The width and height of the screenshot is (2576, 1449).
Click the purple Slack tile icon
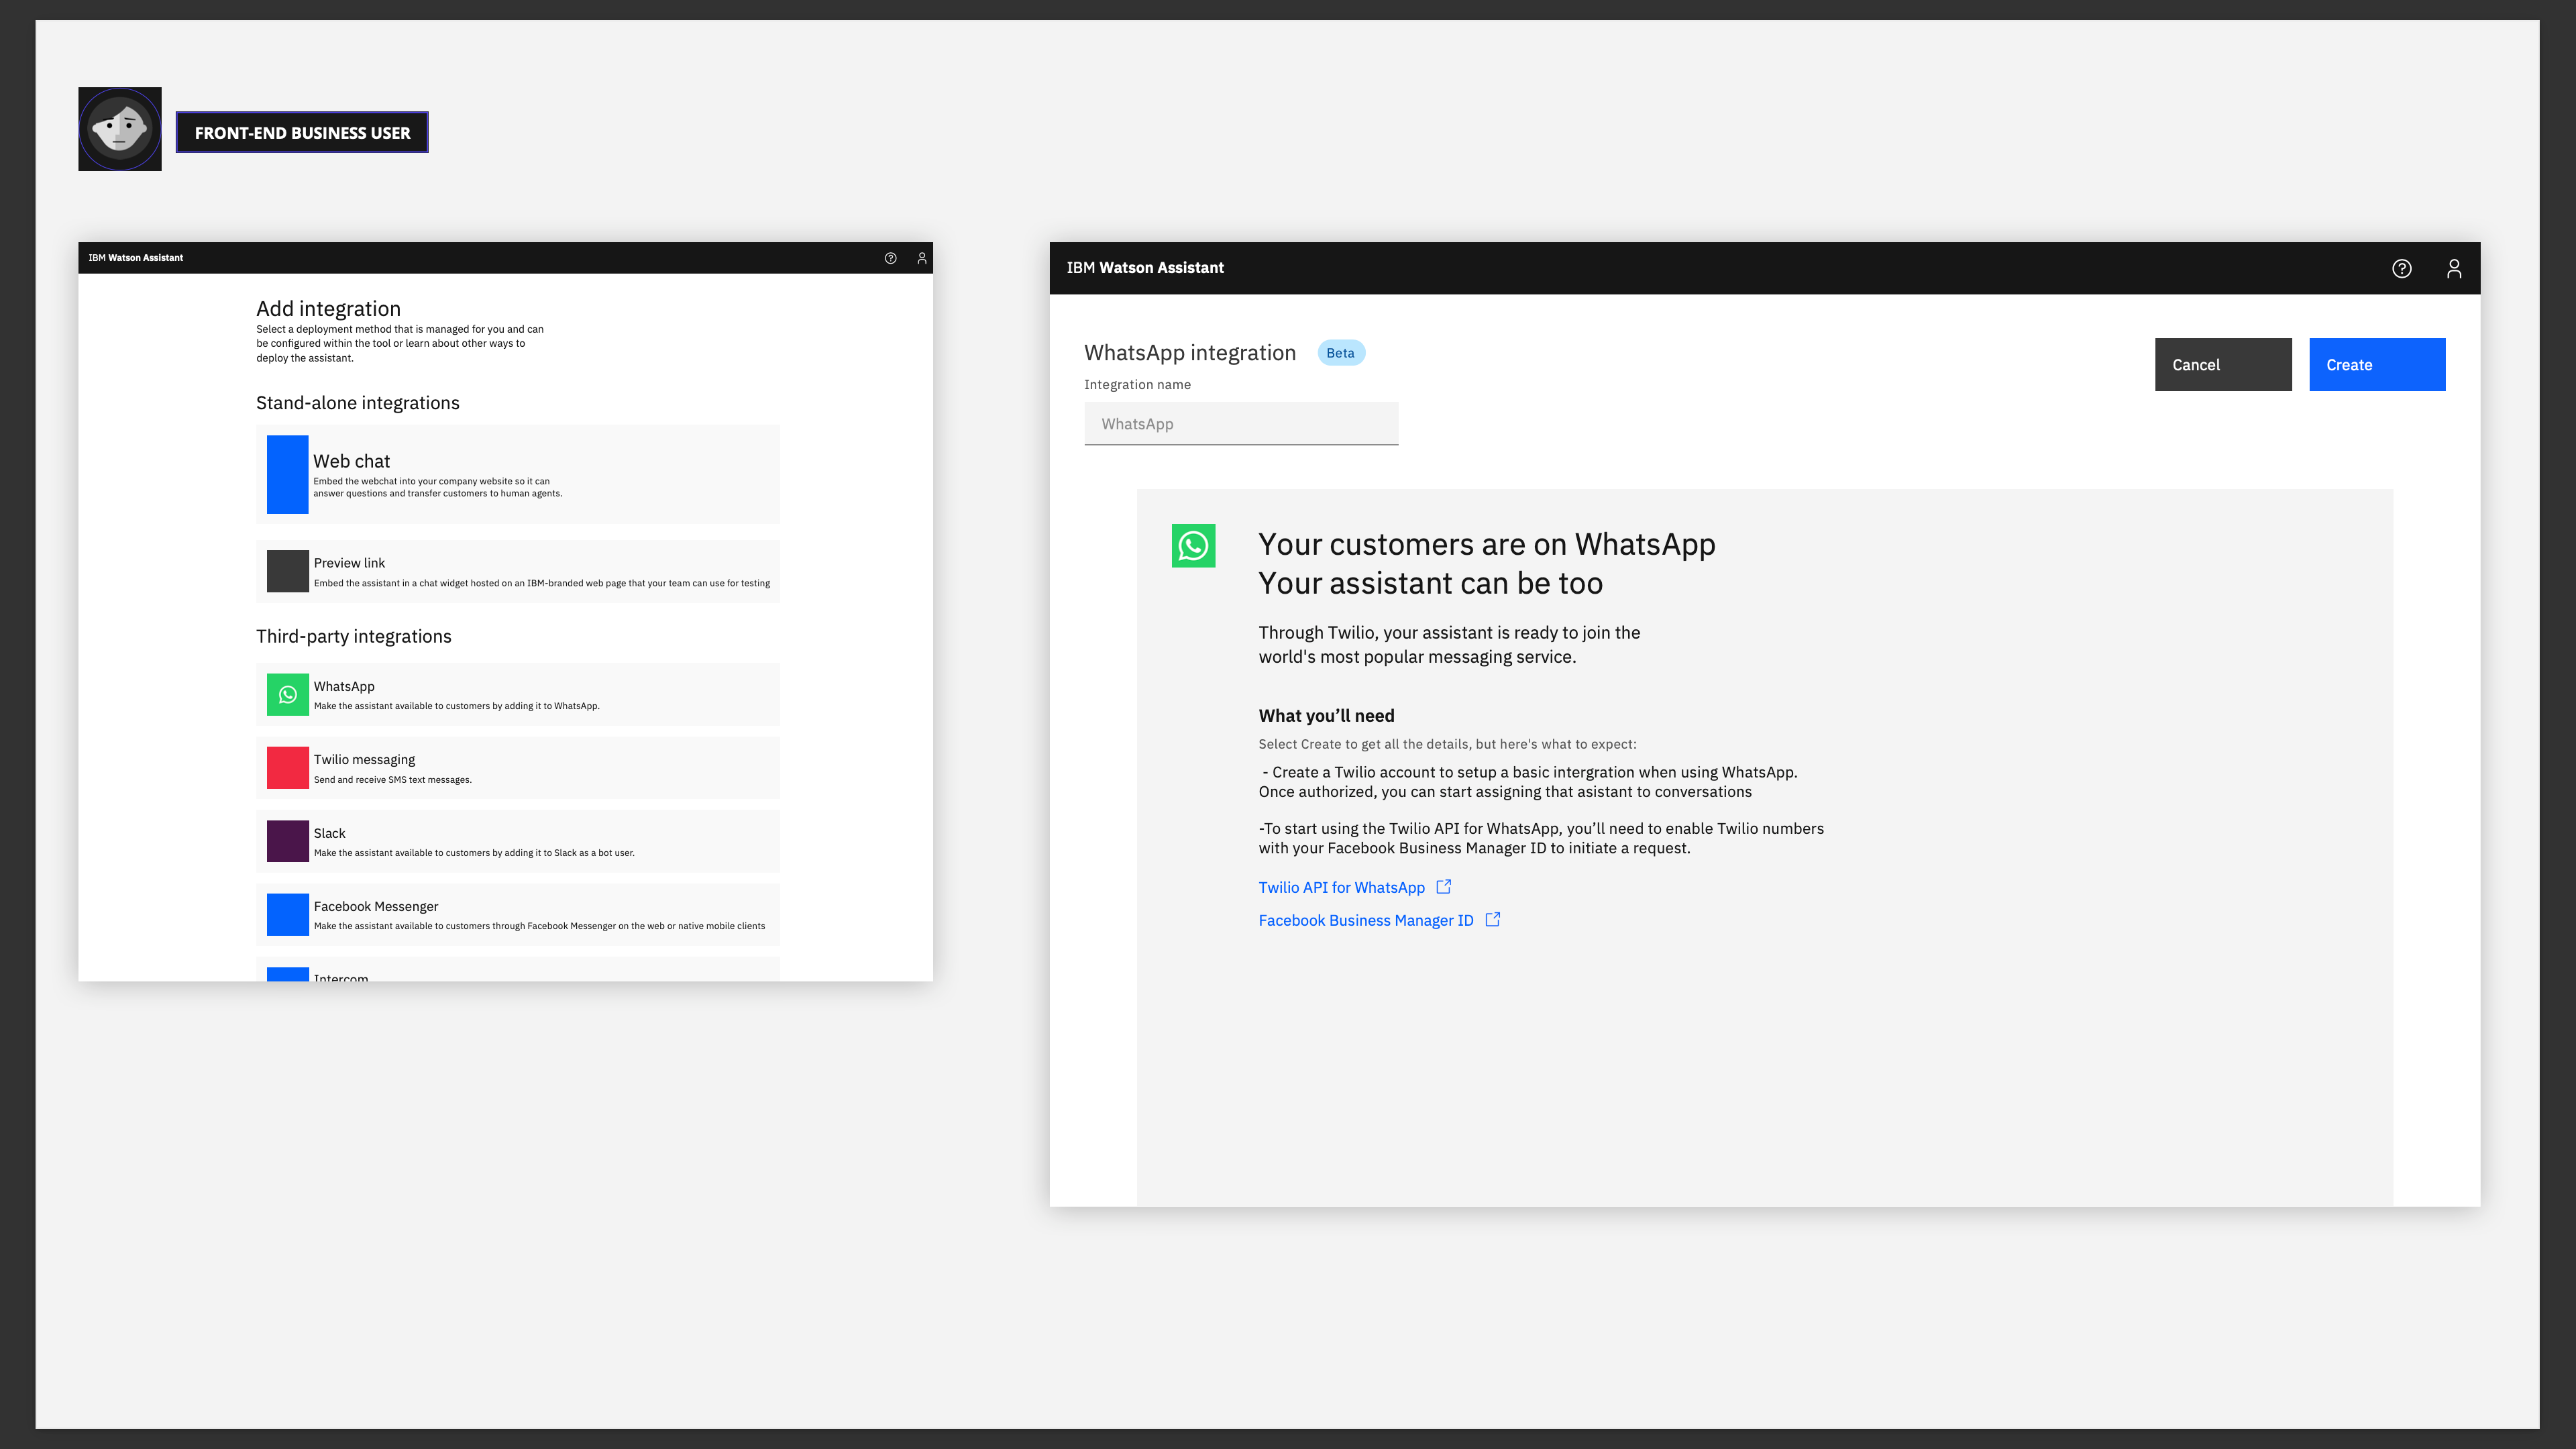[288, 841]
